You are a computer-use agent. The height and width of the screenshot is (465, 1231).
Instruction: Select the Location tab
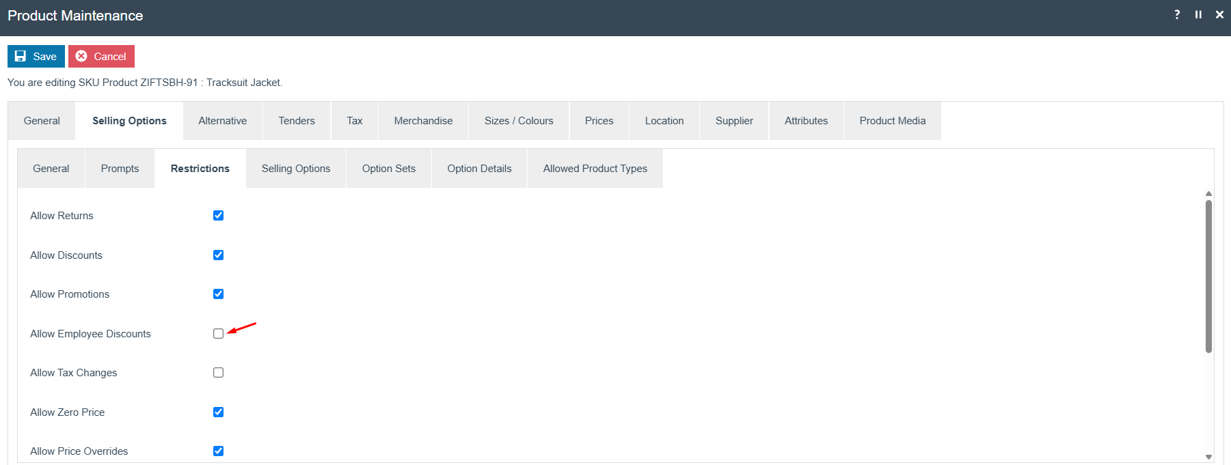tap(664, 121)
